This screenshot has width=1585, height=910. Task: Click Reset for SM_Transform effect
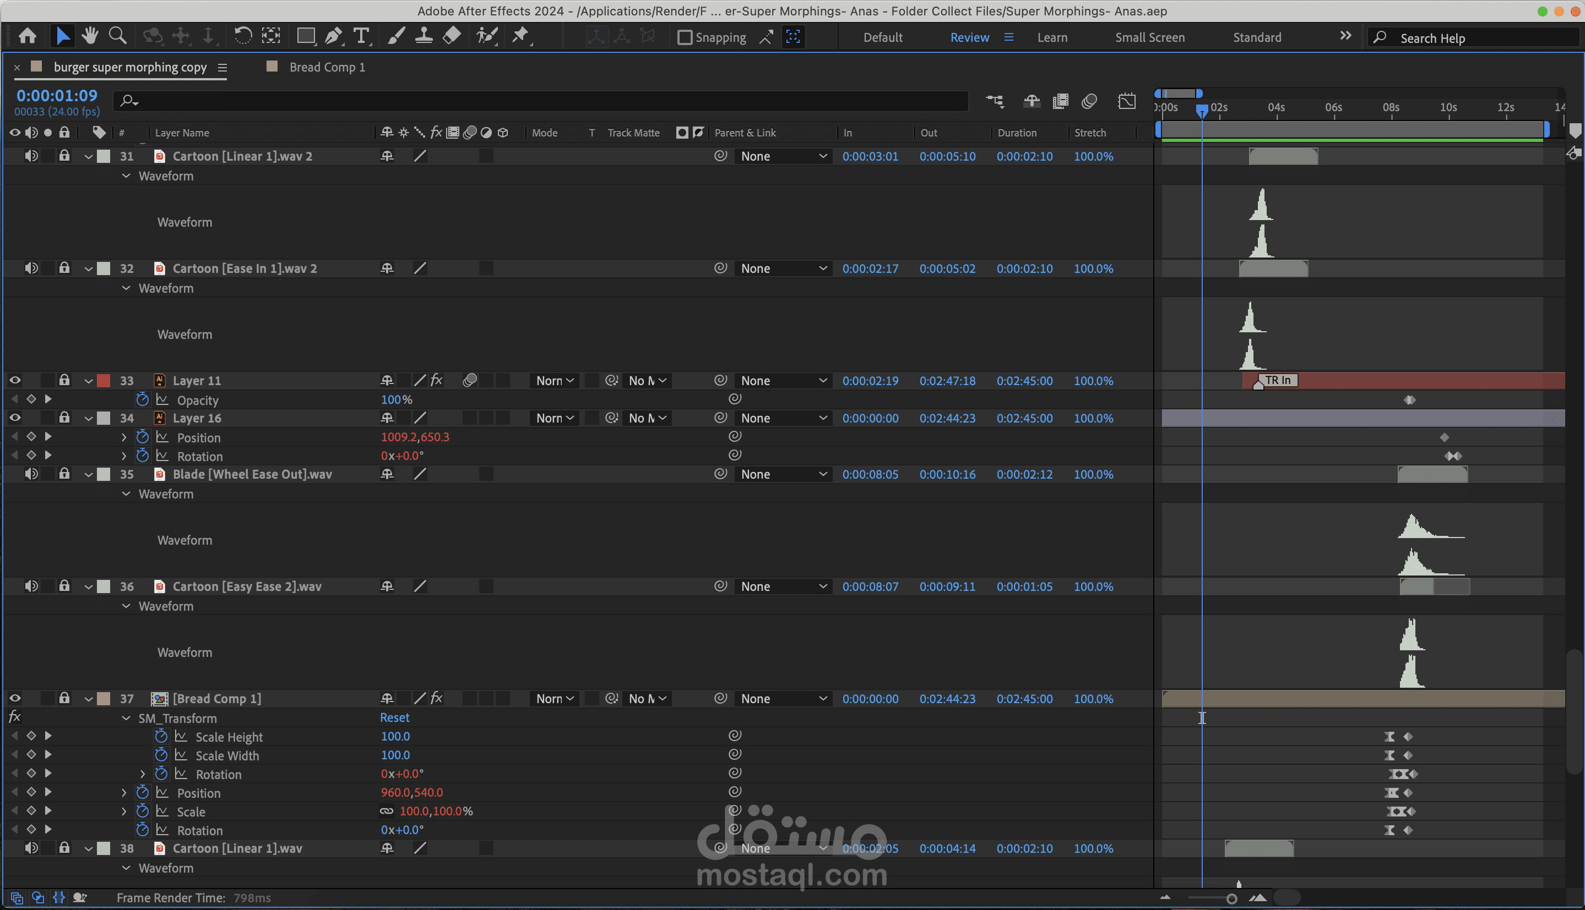[x=395, y=717]
